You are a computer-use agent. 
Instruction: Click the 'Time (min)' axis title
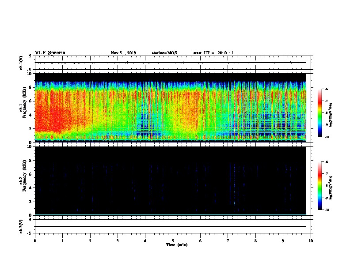coord(177,245)
